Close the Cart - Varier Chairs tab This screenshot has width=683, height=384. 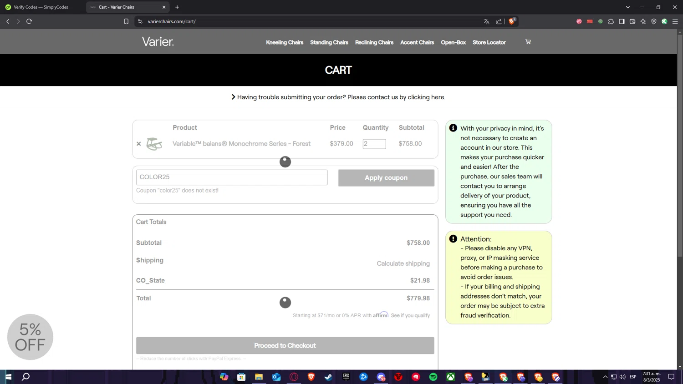(x=164, y=7)
